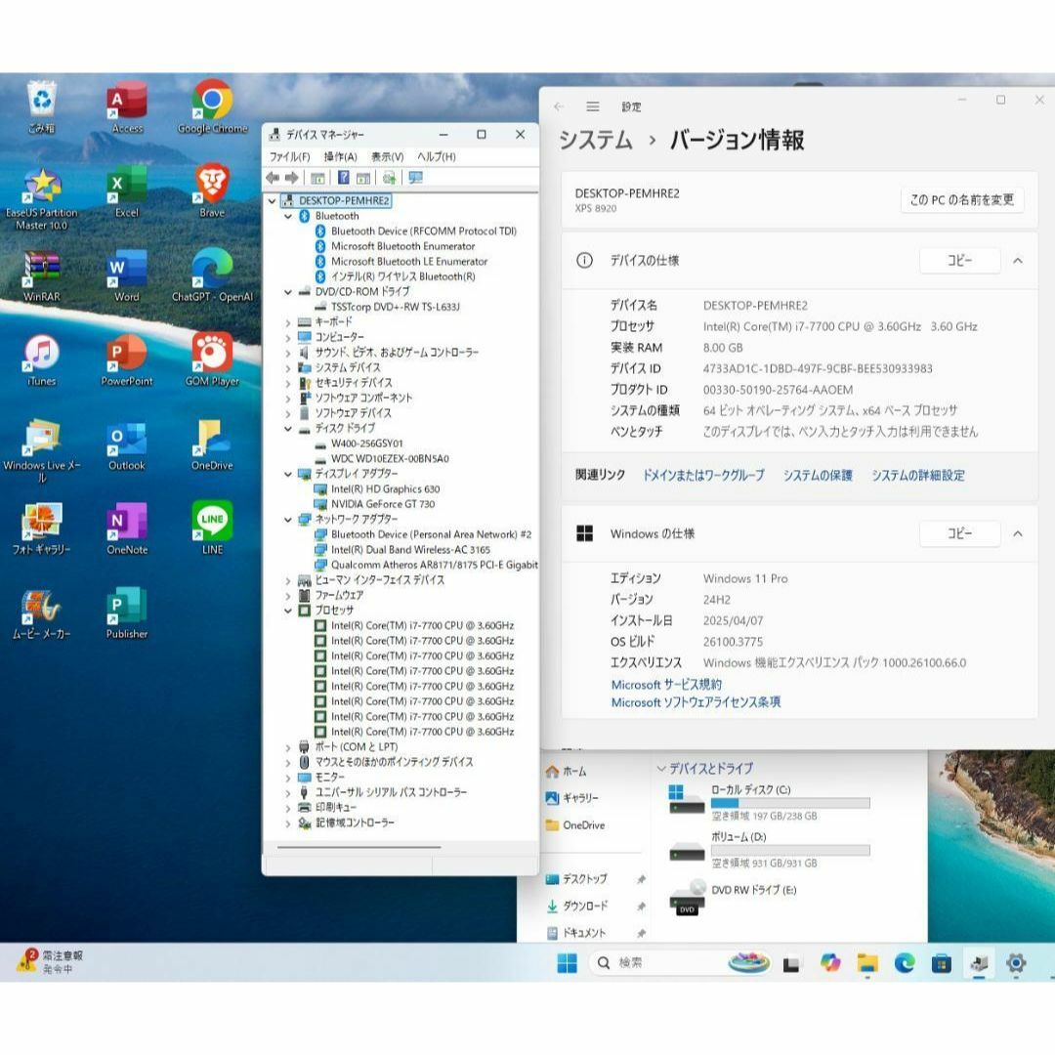Click the Forward arrow in Device Manager toolbar
The image size is (1055, 1055).
(x=291, y=178)
